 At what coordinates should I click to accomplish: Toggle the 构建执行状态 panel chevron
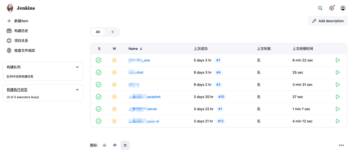[77, 90]
